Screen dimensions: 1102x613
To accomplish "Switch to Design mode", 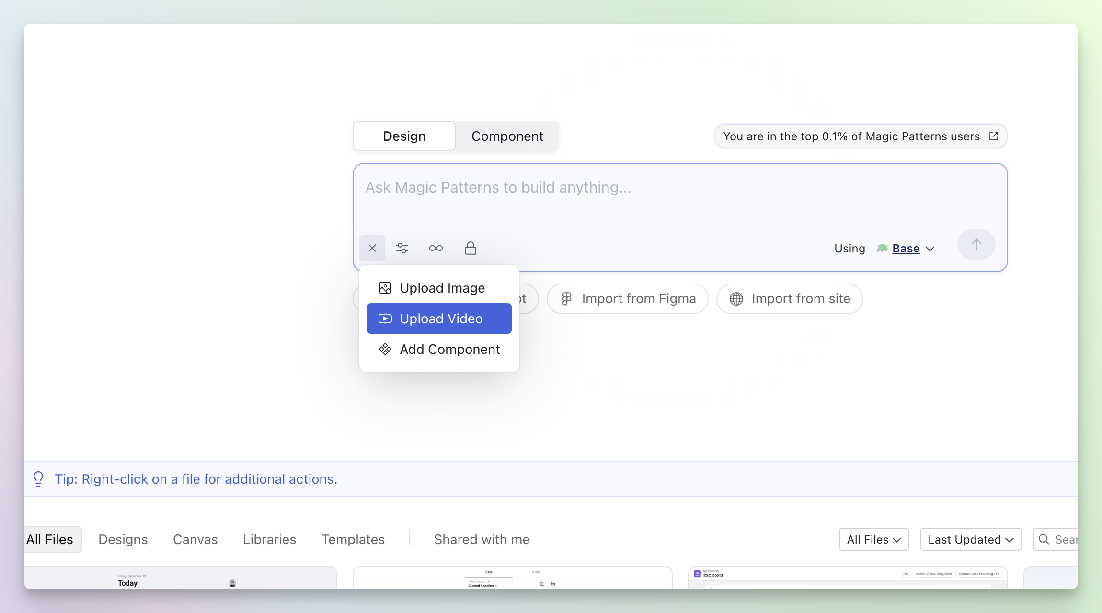I will pyautogui.click(x=404, y=136).
